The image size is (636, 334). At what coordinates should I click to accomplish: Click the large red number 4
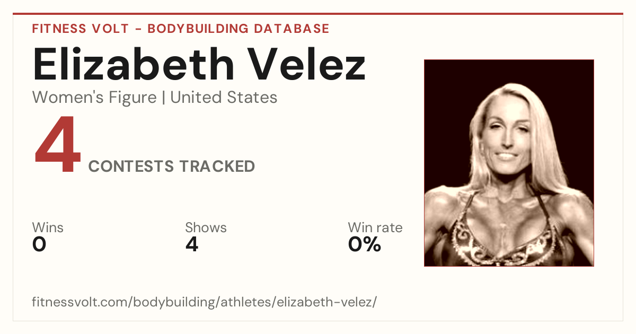(x=58, y=146)
